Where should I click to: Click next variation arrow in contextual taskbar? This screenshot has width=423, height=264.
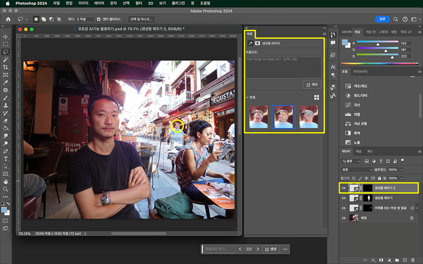(257, 249)
